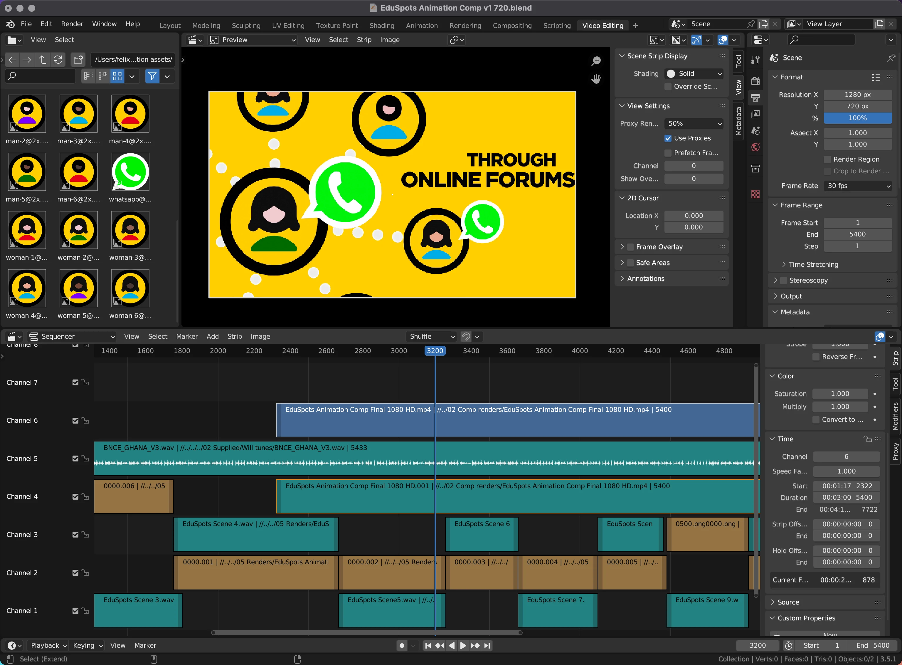Open sequencer Add menu
Screen dimensions: 902x665
212,337
